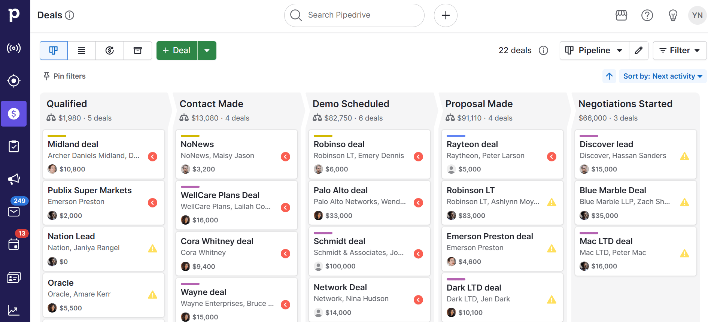The width and height of the screenshot is (708, 322).
Task: Open the Marketplace store icon
Action: click(622, 15)
